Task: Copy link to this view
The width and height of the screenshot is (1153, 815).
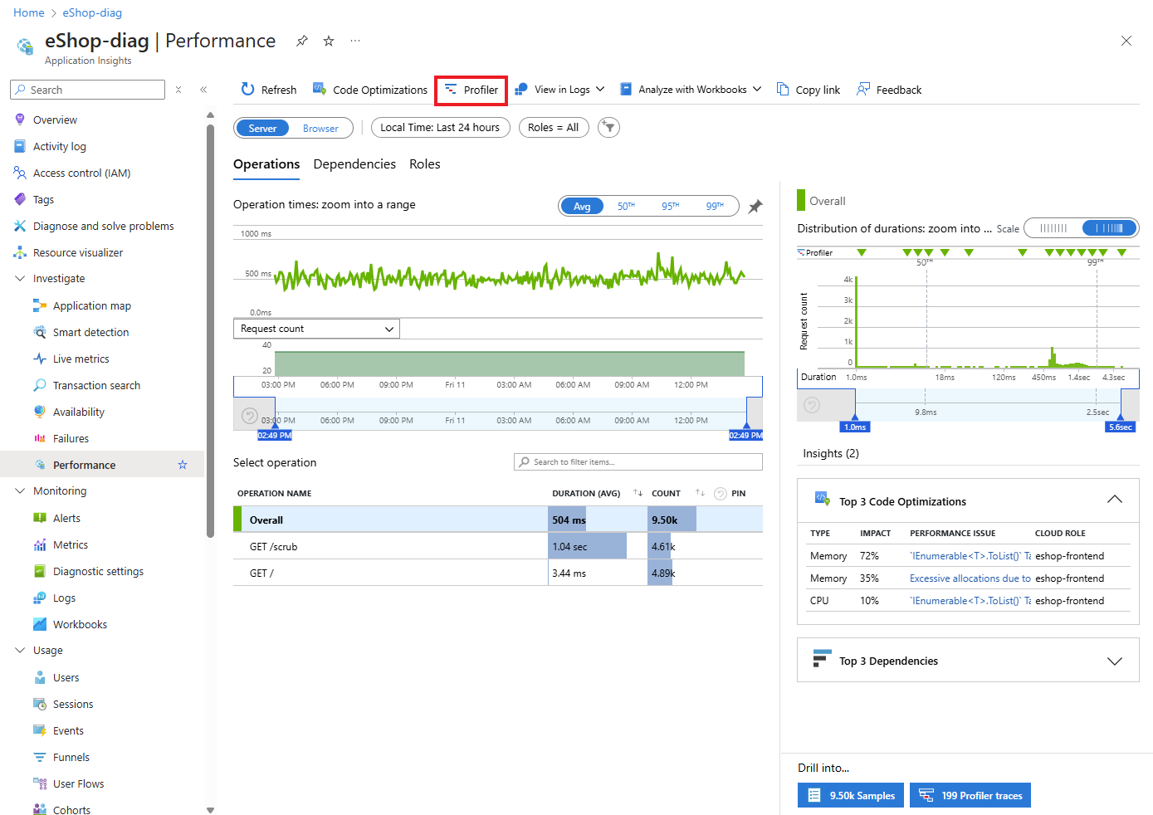Action: 807,89
